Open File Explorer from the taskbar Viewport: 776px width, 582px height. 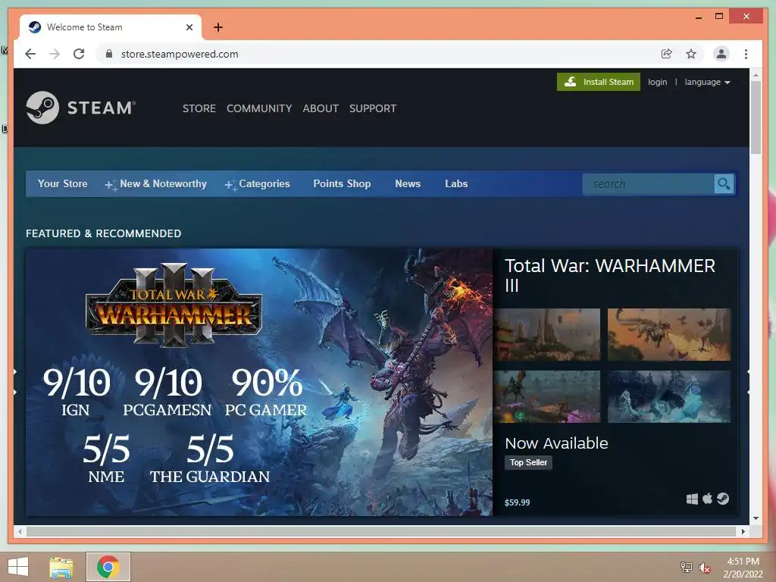point(61,567)
